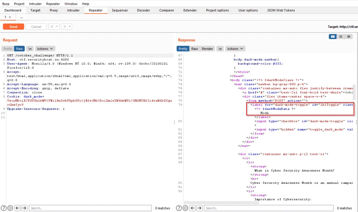358x212 pixels.
Task: Toggle \n display in Response panel
Action: click(220, 49)
